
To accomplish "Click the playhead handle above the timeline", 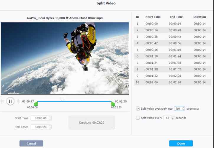I will [x=62, y=99].
